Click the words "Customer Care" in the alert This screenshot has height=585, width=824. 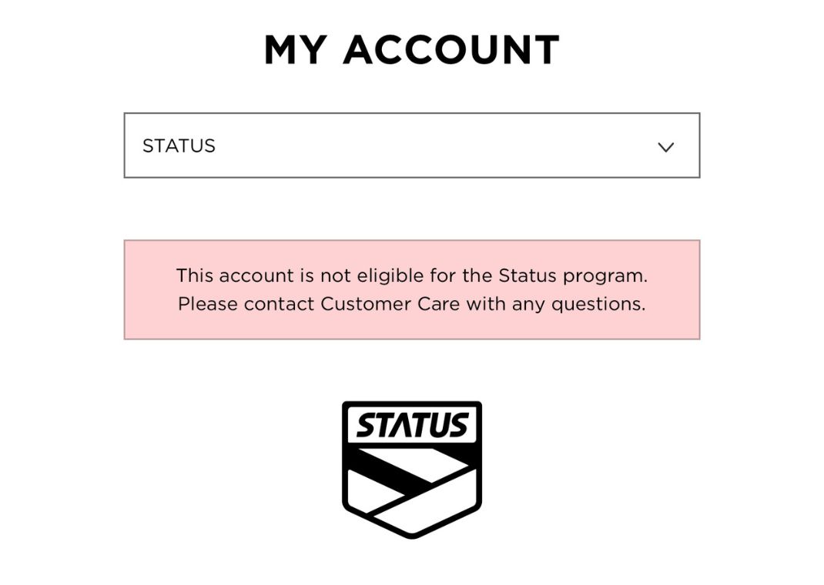pos(390,304)
